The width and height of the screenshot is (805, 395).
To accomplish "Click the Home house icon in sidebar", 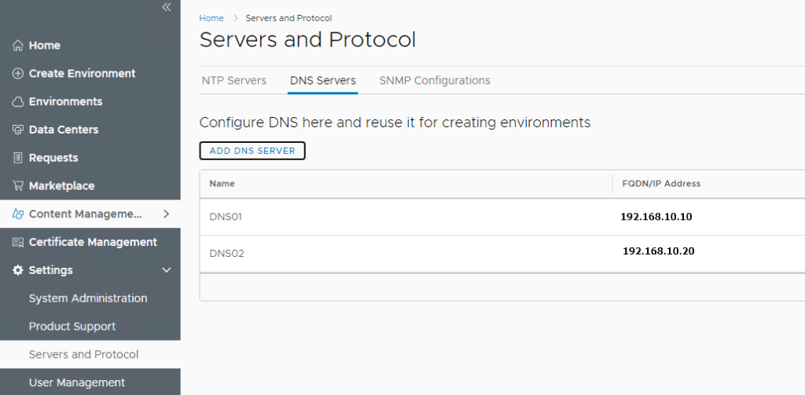I will 18,46.
